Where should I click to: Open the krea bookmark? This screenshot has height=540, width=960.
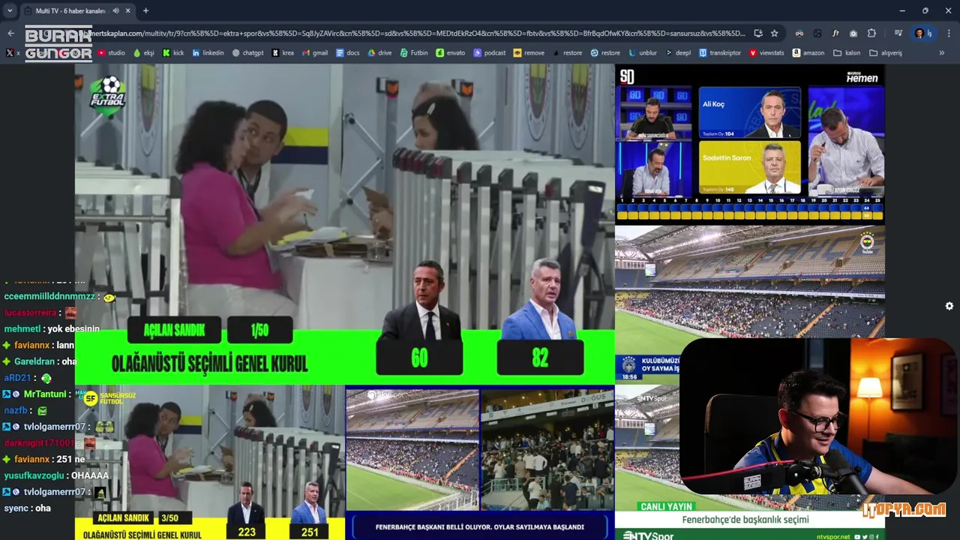coord(283,53)
